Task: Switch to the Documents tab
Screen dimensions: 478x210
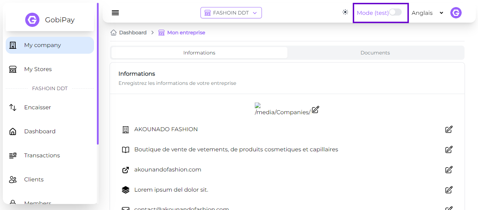Action: coord(375,53)
